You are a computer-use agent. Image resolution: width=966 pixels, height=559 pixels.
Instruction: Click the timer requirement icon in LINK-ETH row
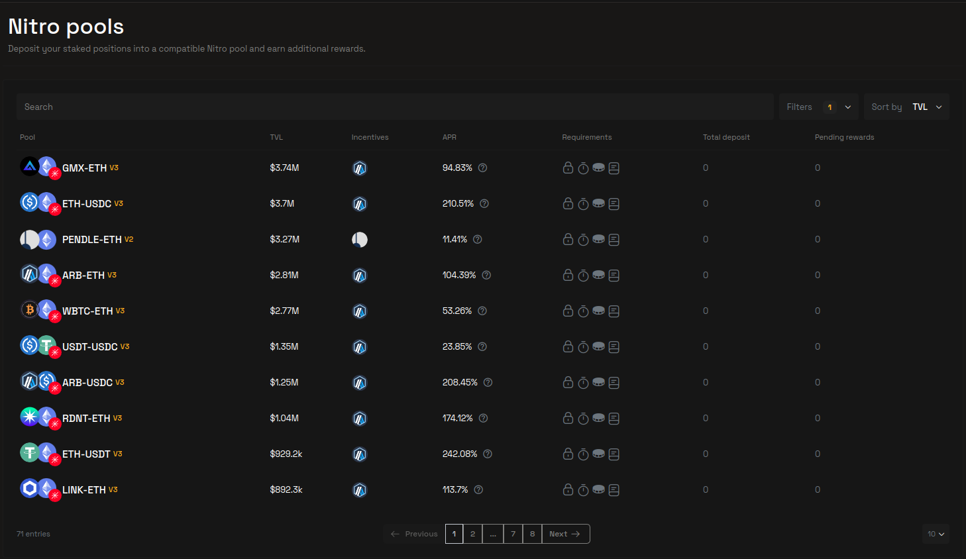coord(583,489)
